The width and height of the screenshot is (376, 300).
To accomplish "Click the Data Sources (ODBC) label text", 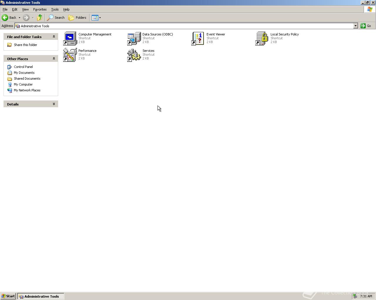I will coord(158,34).
